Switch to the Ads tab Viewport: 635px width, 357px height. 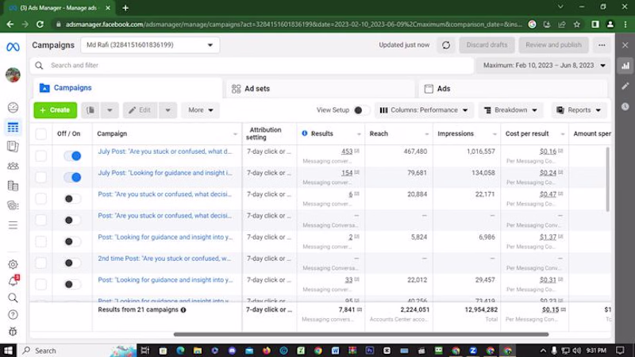coord(444,89)
